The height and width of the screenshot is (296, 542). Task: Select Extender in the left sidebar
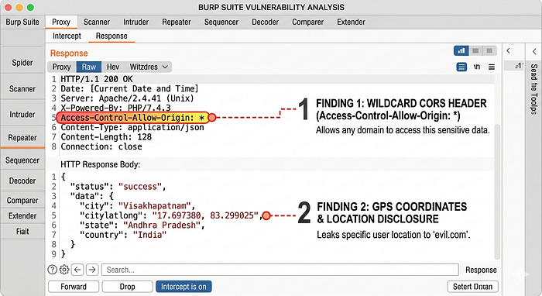[22, 216]
